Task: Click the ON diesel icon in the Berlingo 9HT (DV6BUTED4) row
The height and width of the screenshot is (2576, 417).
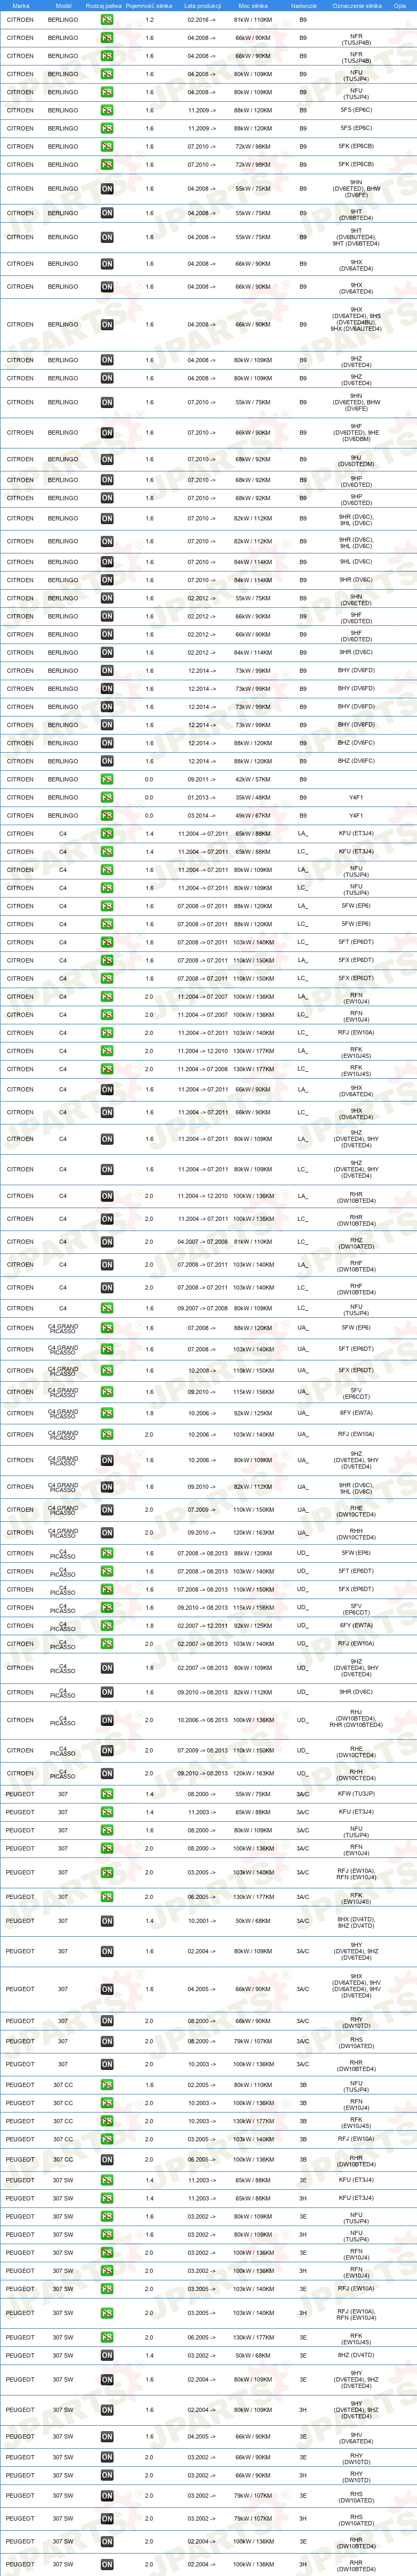Action: pos(107,237)
